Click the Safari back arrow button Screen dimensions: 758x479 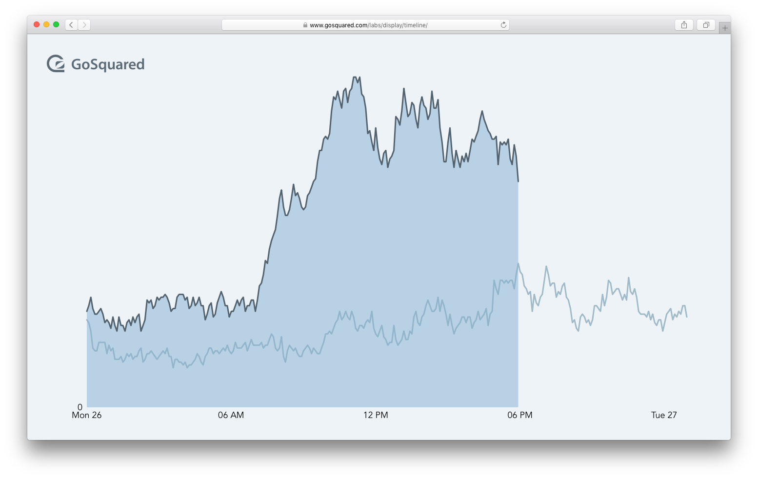click(x=71, y=25)
